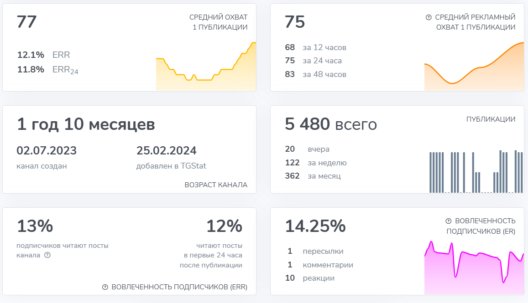Click the '1 год 10 месяцев' heading
Screen dimensions: 528x303
coord(86,124)
